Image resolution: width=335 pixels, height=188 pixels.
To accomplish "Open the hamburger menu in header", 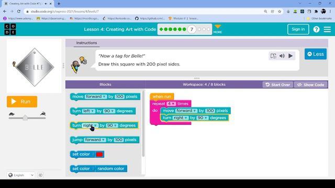I will pos(327,29).
